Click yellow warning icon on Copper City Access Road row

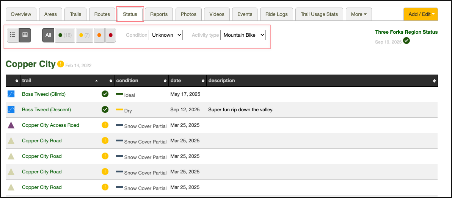(105, 125)
